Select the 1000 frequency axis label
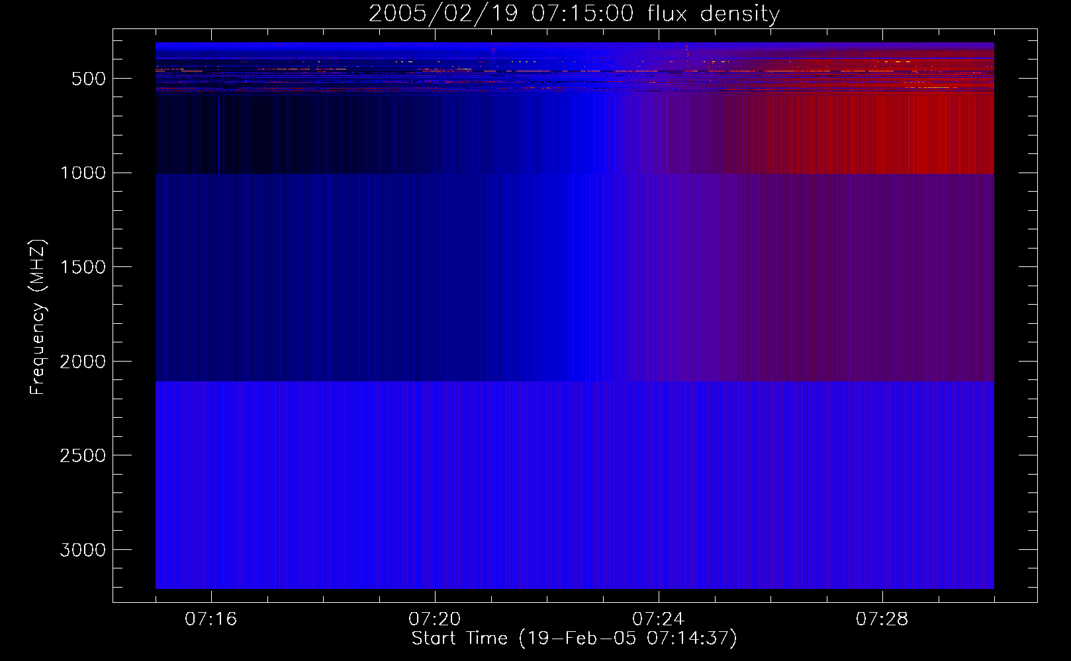The image size is (1071, 661). click(x=83, y=173)
